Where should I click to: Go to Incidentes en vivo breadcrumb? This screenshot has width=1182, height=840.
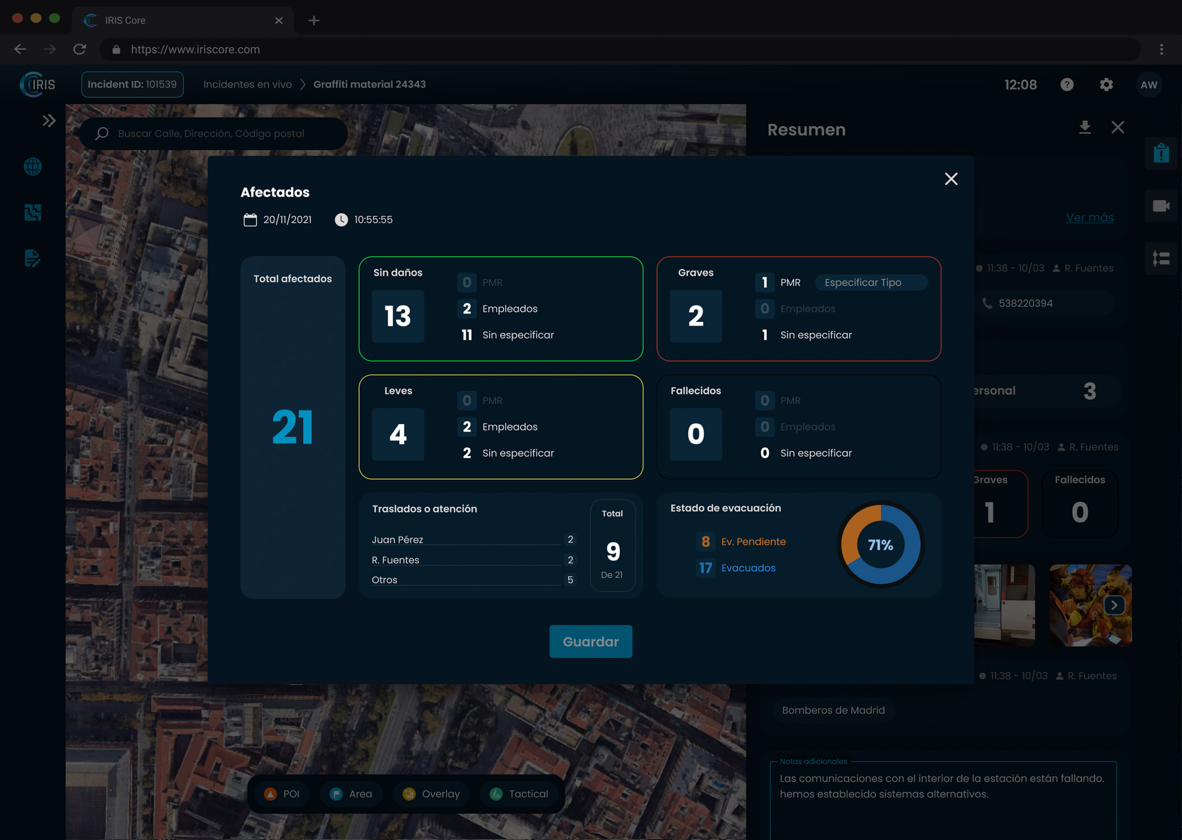click(x=248, y=84)
